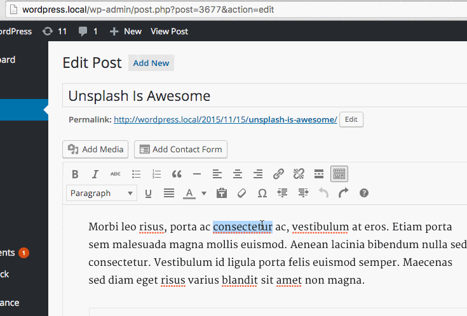Viewport: 467px width, 316px height.
Task: Apply italic formatting to selected text
Action: pos(95,174)
